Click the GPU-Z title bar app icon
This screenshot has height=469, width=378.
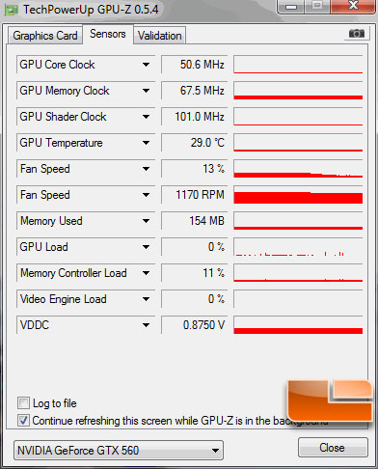click(x=12, y=11)
